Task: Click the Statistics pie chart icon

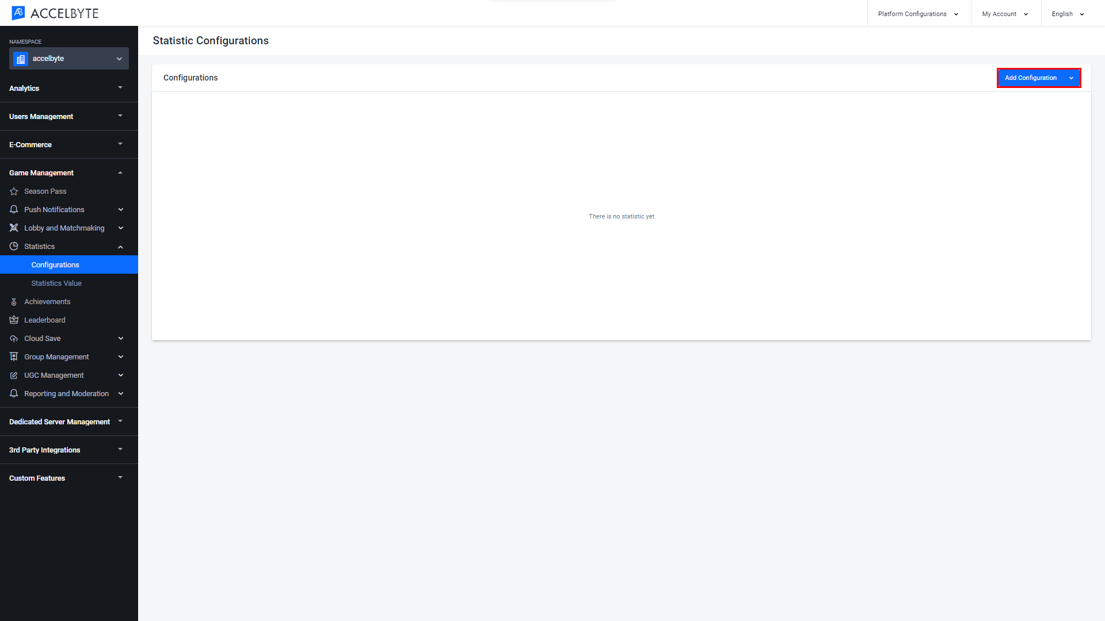Action: [14, 247]
